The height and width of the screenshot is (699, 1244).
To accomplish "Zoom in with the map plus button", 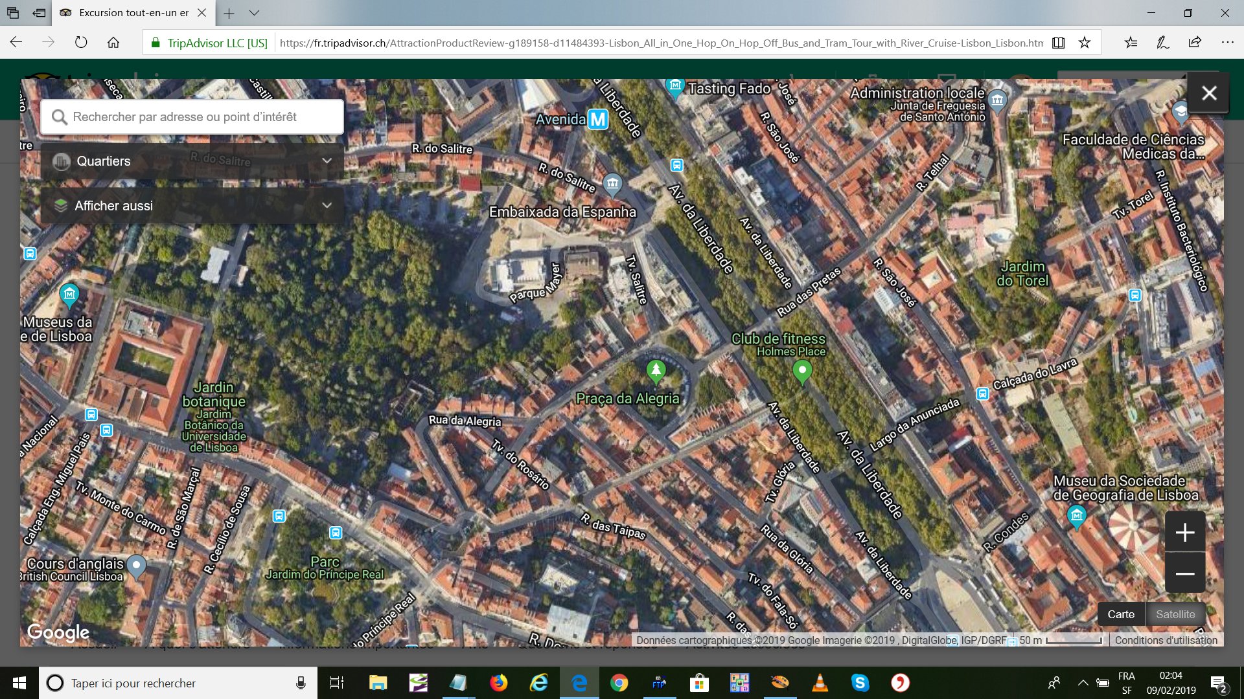I will pos(1185,532).
